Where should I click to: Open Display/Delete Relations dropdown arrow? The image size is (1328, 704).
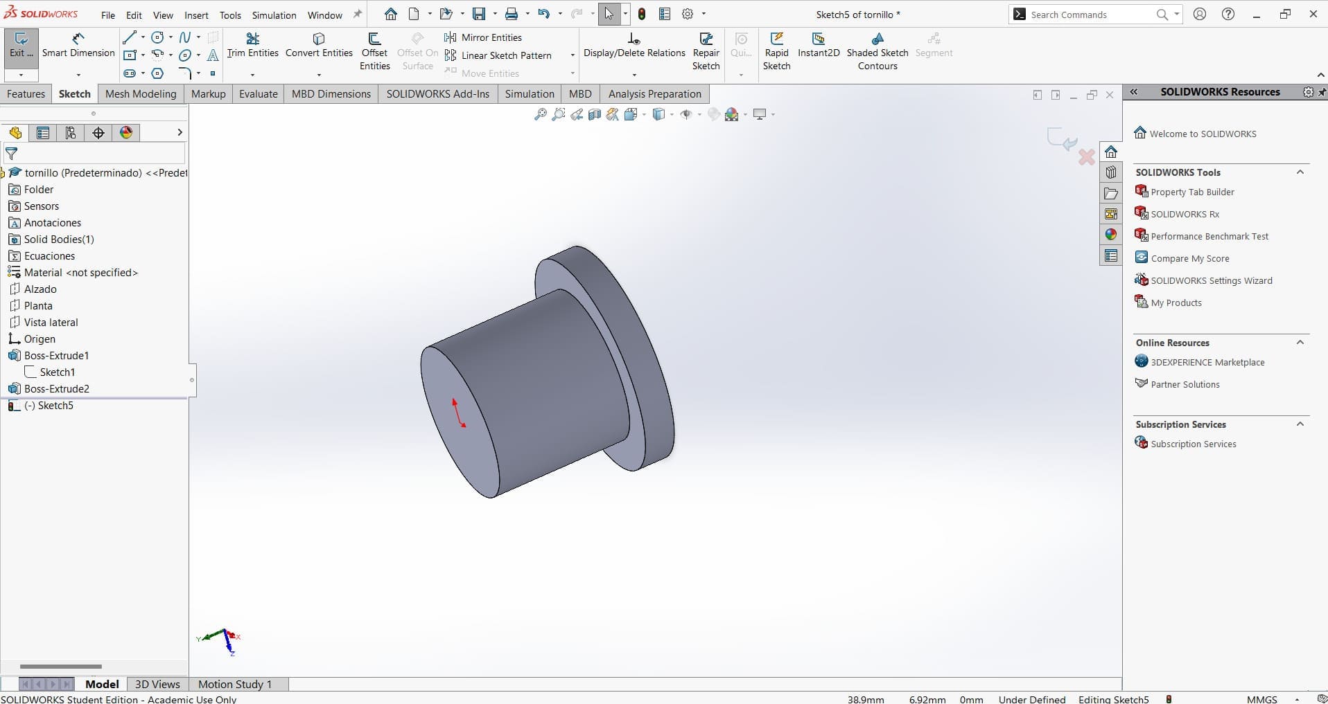click(634, 74)
